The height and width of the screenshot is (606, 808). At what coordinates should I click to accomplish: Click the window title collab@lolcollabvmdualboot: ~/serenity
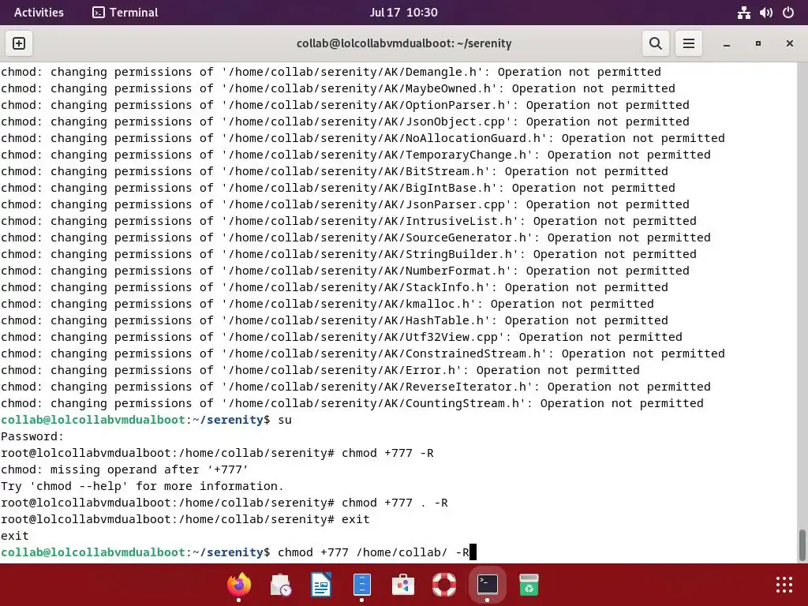point(404,43)
